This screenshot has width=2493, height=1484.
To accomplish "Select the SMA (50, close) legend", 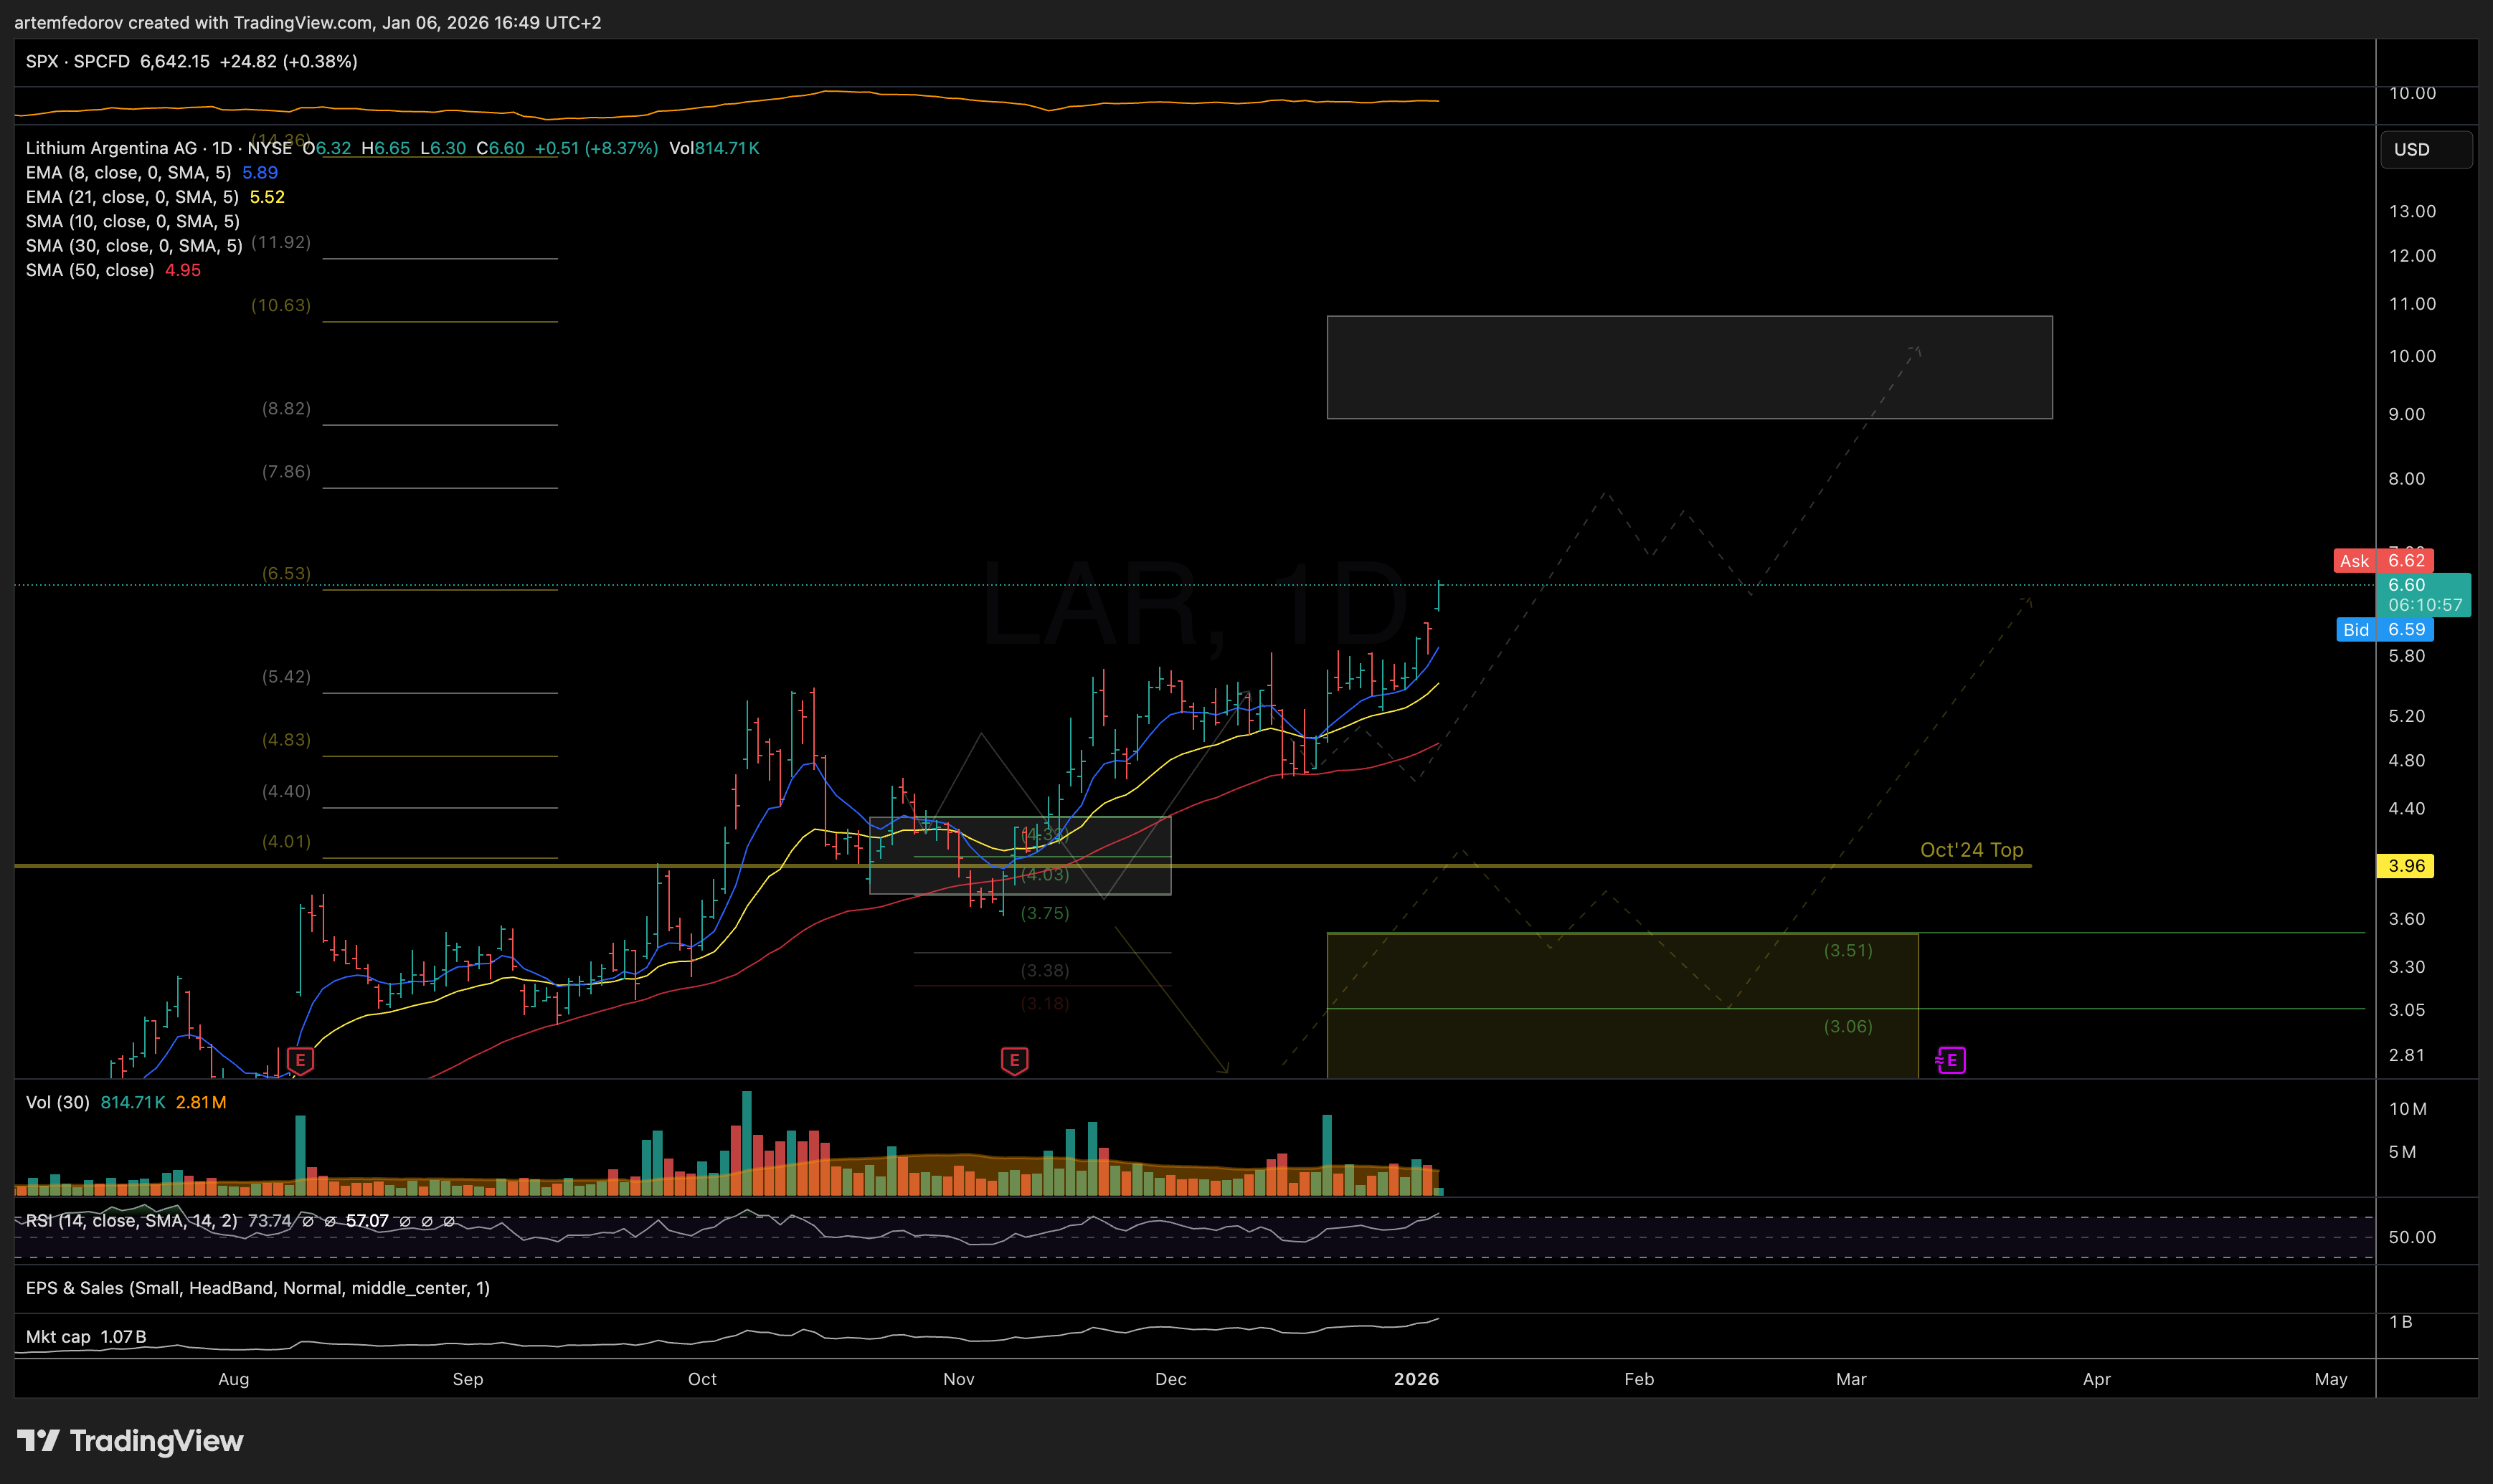I will click(x=90, y=270).
